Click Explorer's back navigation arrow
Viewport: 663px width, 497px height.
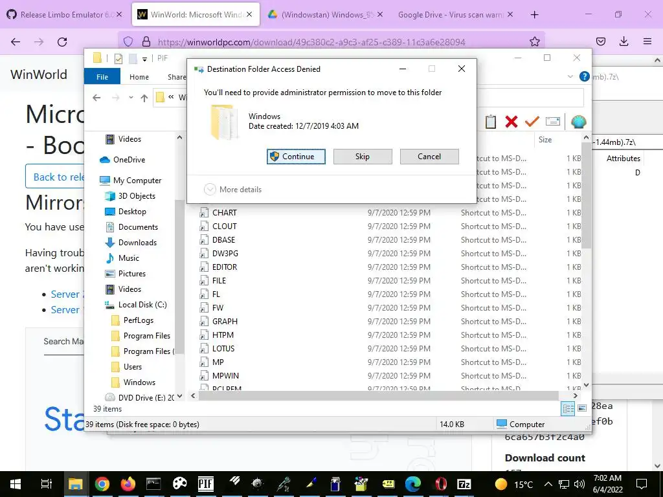(97, 98)
